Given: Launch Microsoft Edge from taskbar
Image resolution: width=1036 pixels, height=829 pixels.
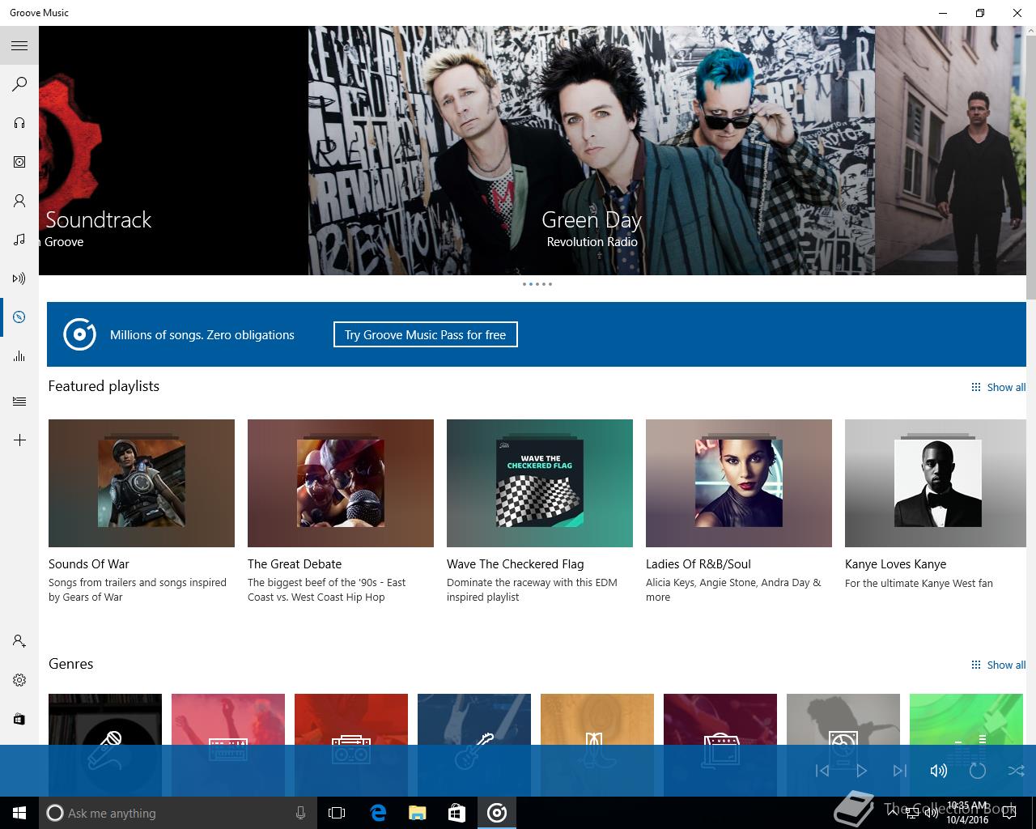Looking at the screenshot, I should (378, 813).
